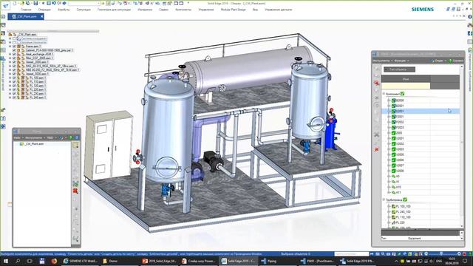The image size is (473, 266).
Task: Click bottom icon of small window side toolbar
Action: [x=75, y=239]
